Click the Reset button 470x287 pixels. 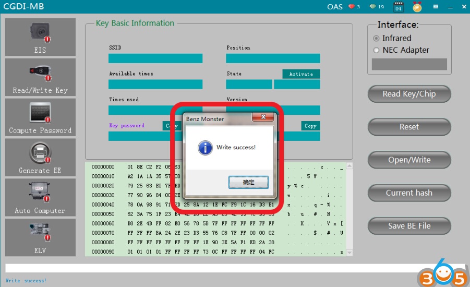click(409, 127)
